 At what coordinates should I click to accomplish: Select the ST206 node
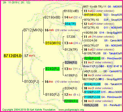(71, 37)
